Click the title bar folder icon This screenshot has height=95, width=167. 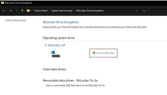2,3
